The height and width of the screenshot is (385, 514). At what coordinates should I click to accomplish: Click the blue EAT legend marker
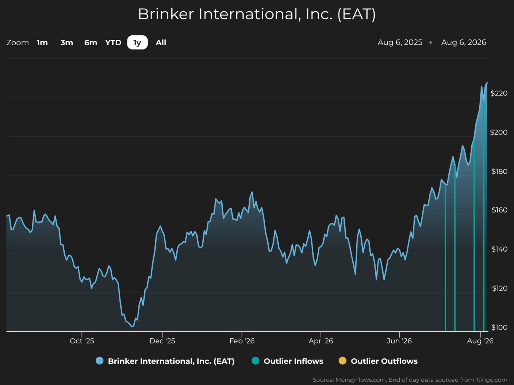click(99, 361)
